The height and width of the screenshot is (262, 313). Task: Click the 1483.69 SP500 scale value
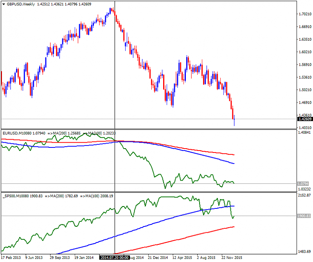[304, 251]
